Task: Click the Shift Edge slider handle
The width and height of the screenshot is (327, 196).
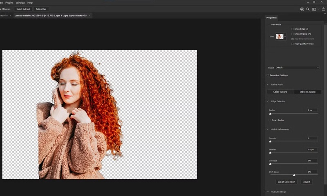Action: [294, 175]
